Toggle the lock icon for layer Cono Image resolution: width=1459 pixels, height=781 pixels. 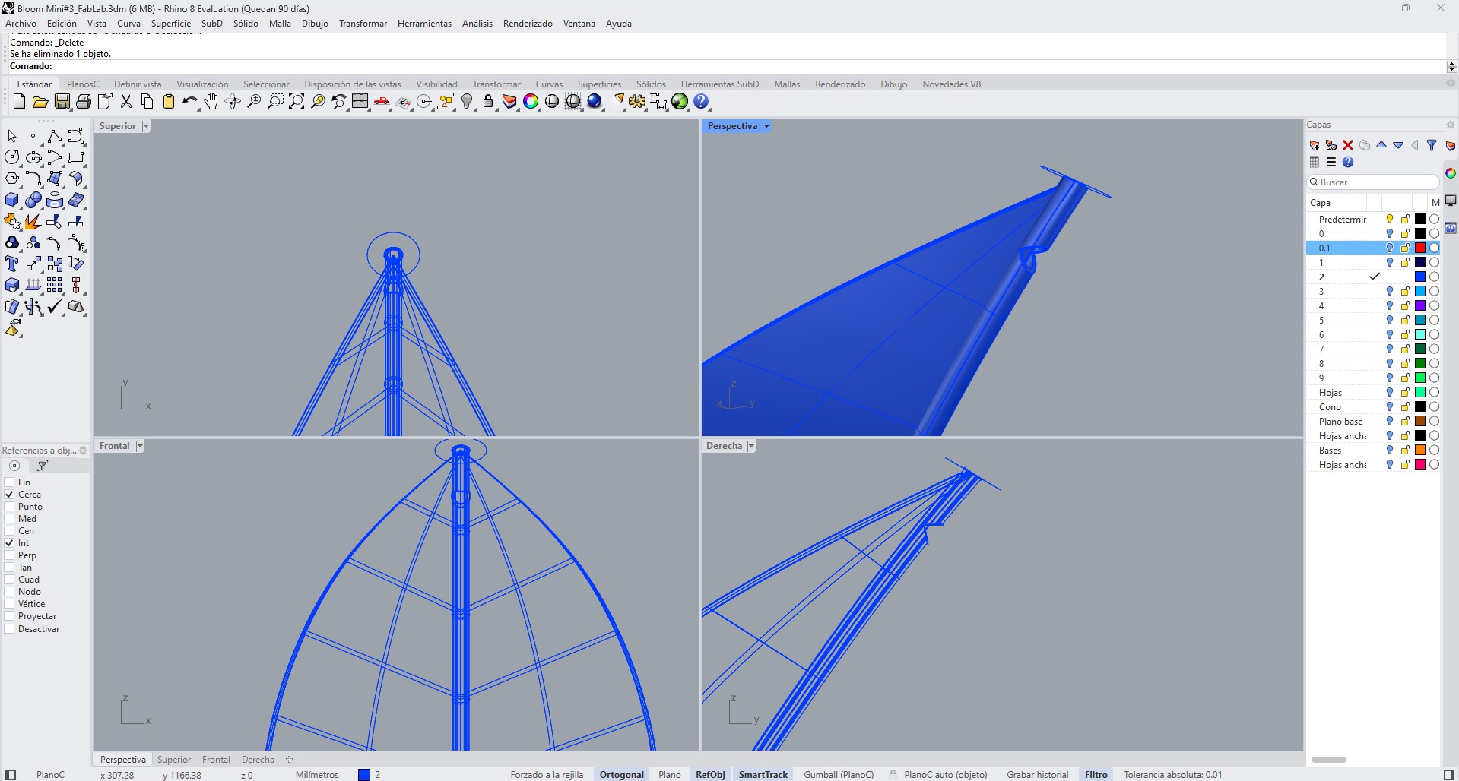pyautogui.click(x=1405, y=407)
